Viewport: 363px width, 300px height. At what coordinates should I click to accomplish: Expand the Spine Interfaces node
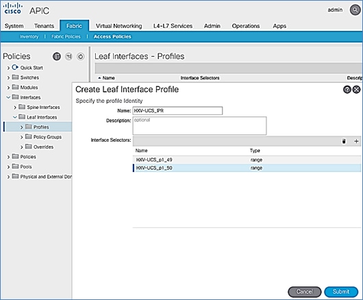[x=15, y=108]
